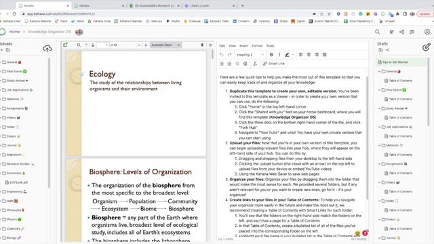Add new folder in Uploads panel
The width and height of the screenshot is (434, 244).
click(x=7, y=50)
